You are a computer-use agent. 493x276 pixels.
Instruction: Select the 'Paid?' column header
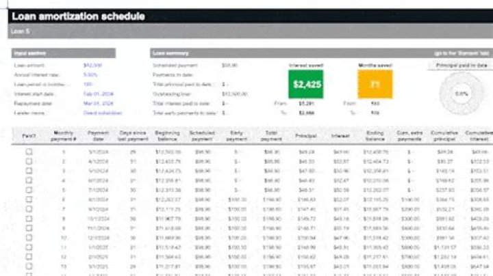[x=29, y=135]
